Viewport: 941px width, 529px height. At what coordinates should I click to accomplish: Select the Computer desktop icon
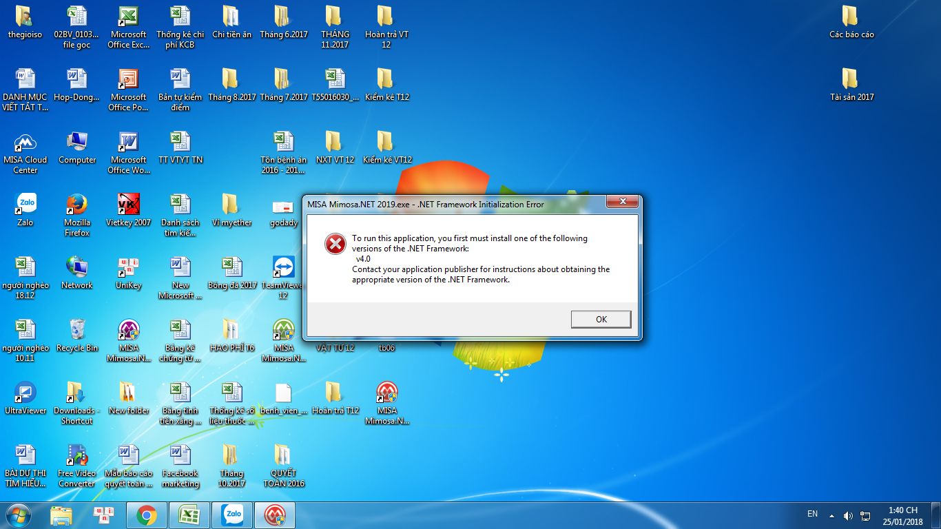coord(77,148)
